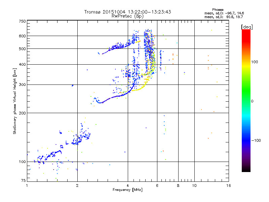
Task: Click the y-axis tick label "600"
Action: [x=22, y=36]
